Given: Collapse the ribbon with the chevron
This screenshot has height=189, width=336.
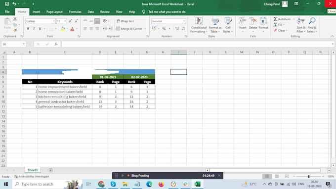Looking at the screenshot, I should tap(332, 36).
